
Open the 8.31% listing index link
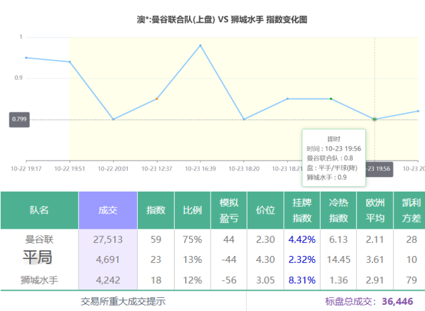tap(302, 279)
